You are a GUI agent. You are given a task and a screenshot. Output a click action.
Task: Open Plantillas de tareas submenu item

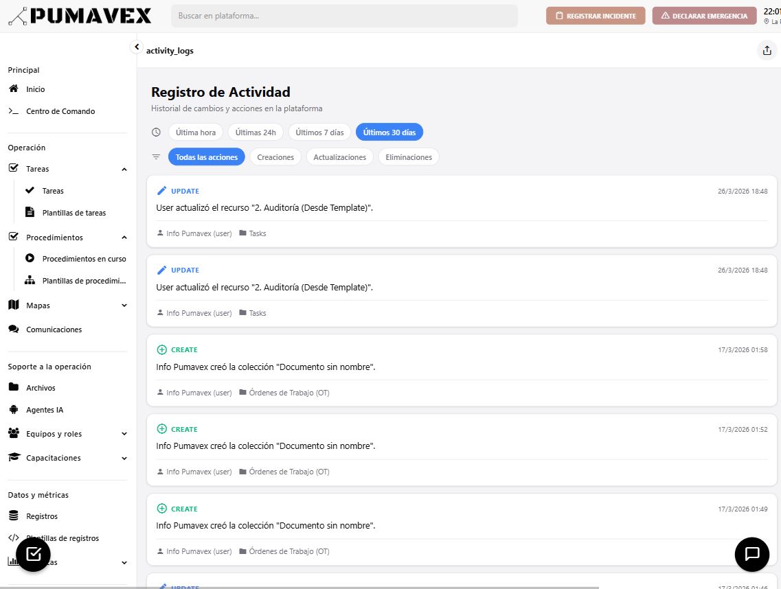tap(73, 213)
